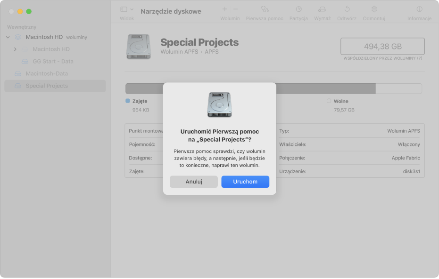Select Special Projects in the sidebar
Viewport: 439px width, 279px height.
pyautogui.click(x=55, y=86)
